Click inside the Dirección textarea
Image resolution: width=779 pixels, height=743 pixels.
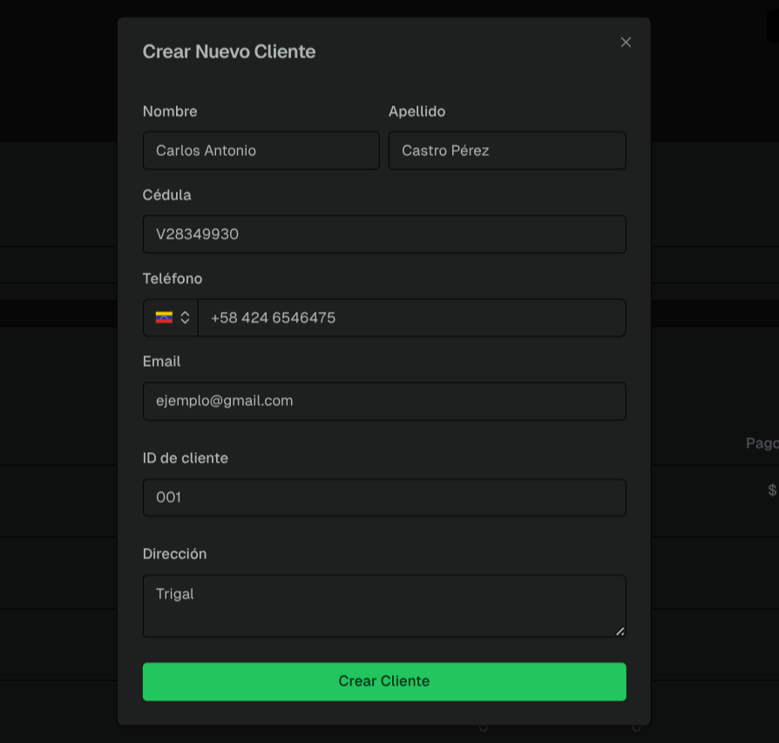click(x=383, y=606)
